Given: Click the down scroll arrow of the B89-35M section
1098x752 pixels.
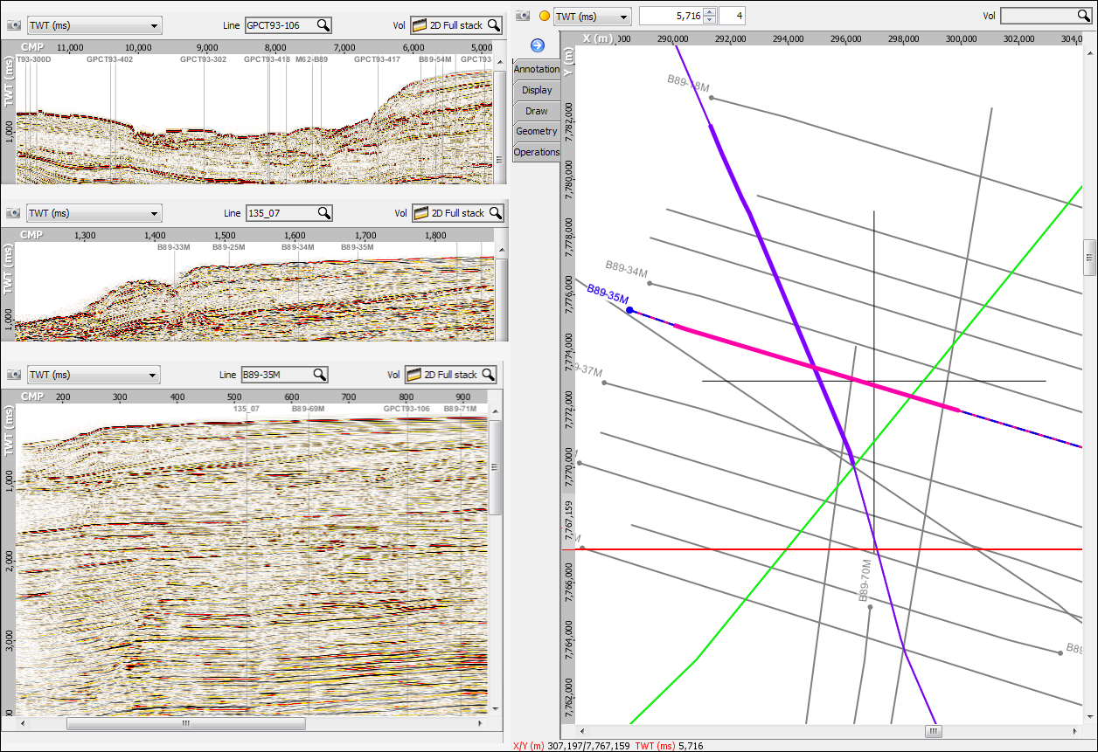Looking at the screenshot, I should [496, 709].
